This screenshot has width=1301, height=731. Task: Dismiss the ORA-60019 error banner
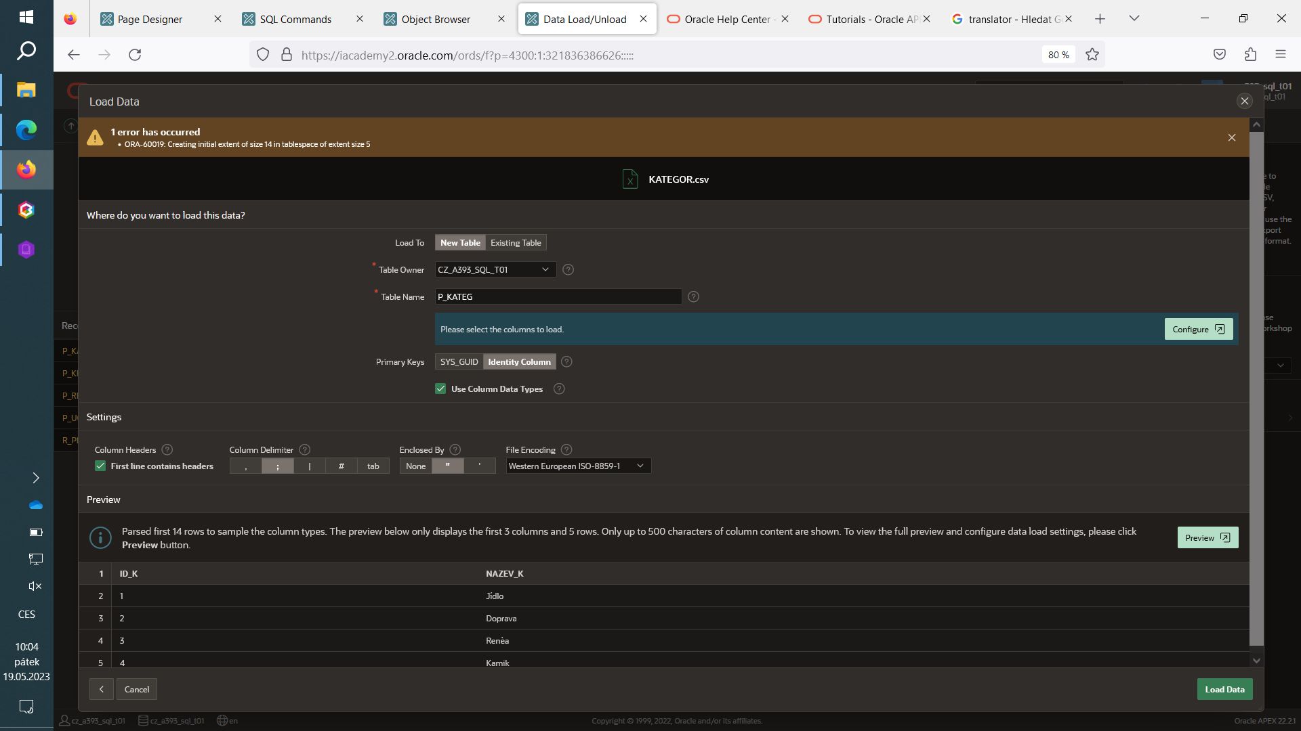(1231, 137)
